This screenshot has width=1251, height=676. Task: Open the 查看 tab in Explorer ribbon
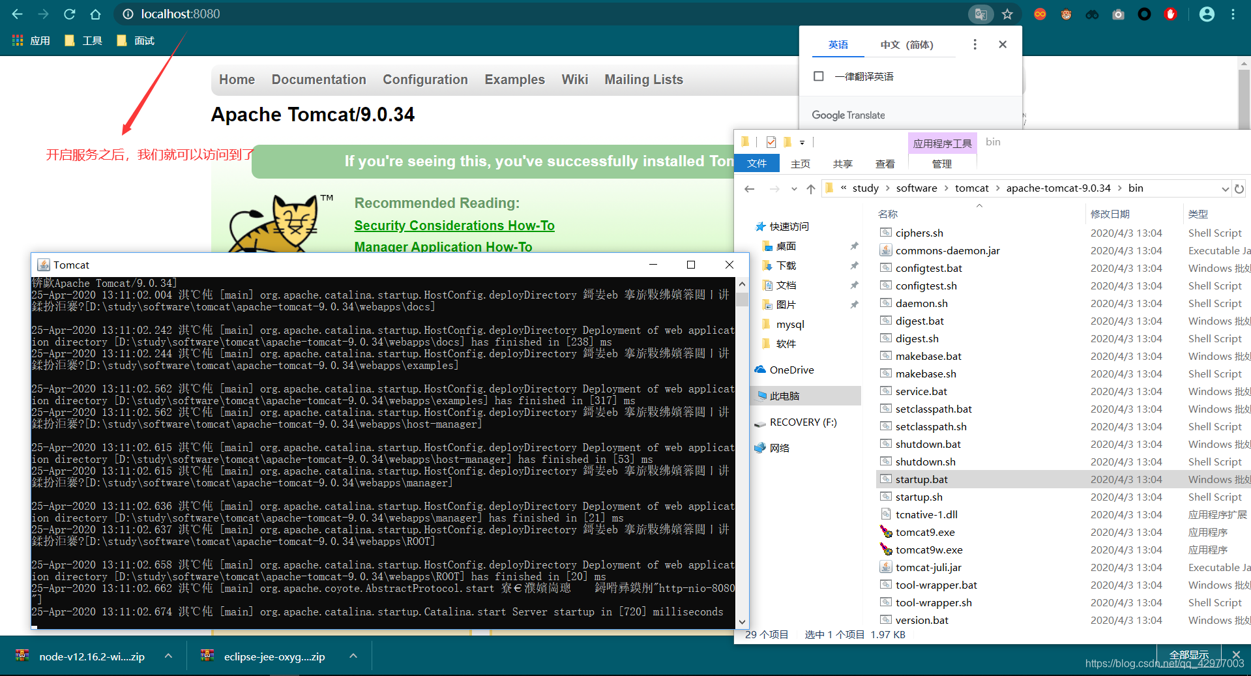[x=885, y=164]
